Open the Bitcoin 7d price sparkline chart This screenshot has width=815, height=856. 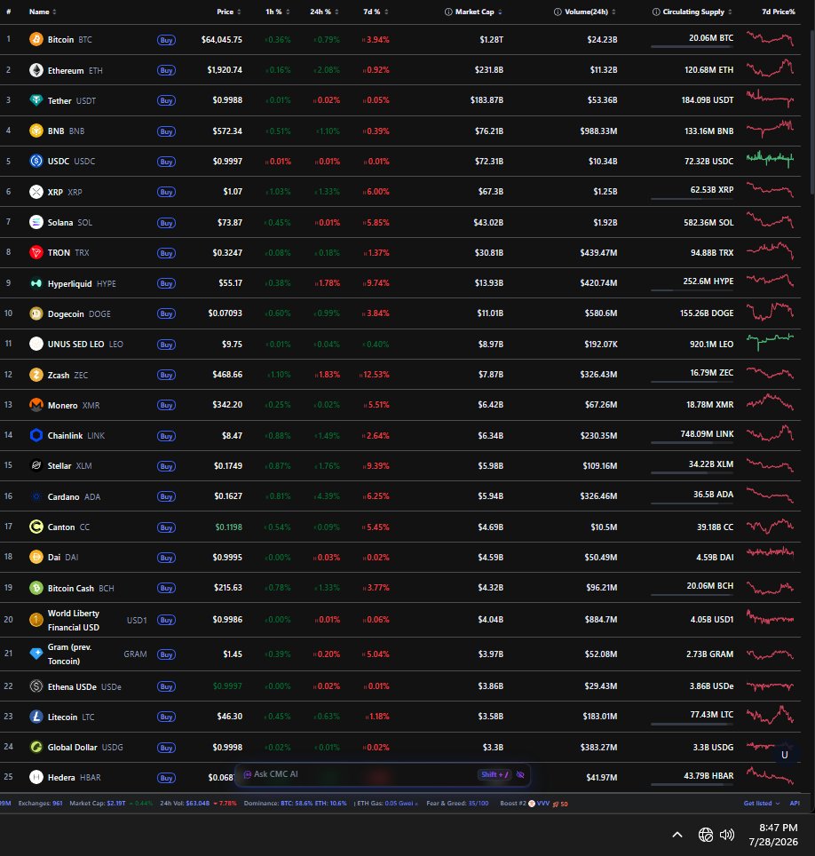tap(771, 39)
